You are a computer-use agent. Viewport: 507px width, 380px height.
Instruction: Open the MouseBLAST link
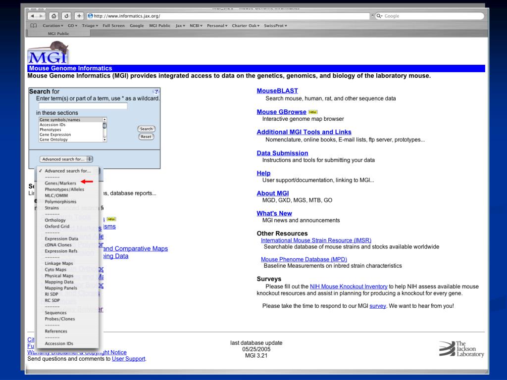277,91
